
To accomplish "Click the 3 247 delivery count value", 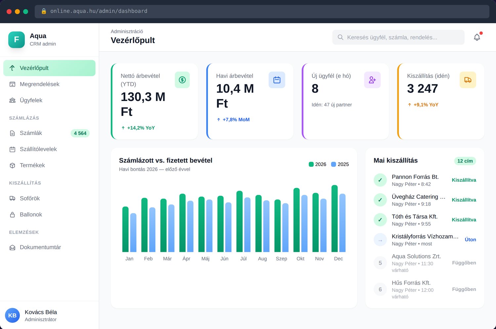I will coord(423,89).
